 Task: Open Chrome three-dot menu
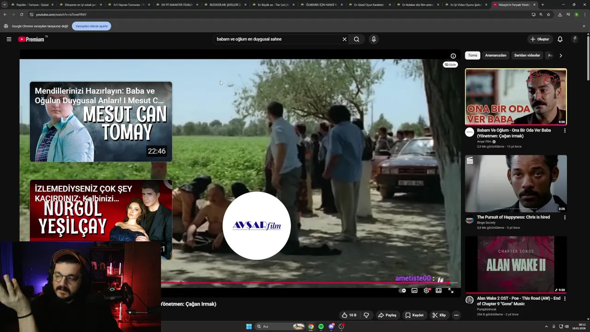584,14
